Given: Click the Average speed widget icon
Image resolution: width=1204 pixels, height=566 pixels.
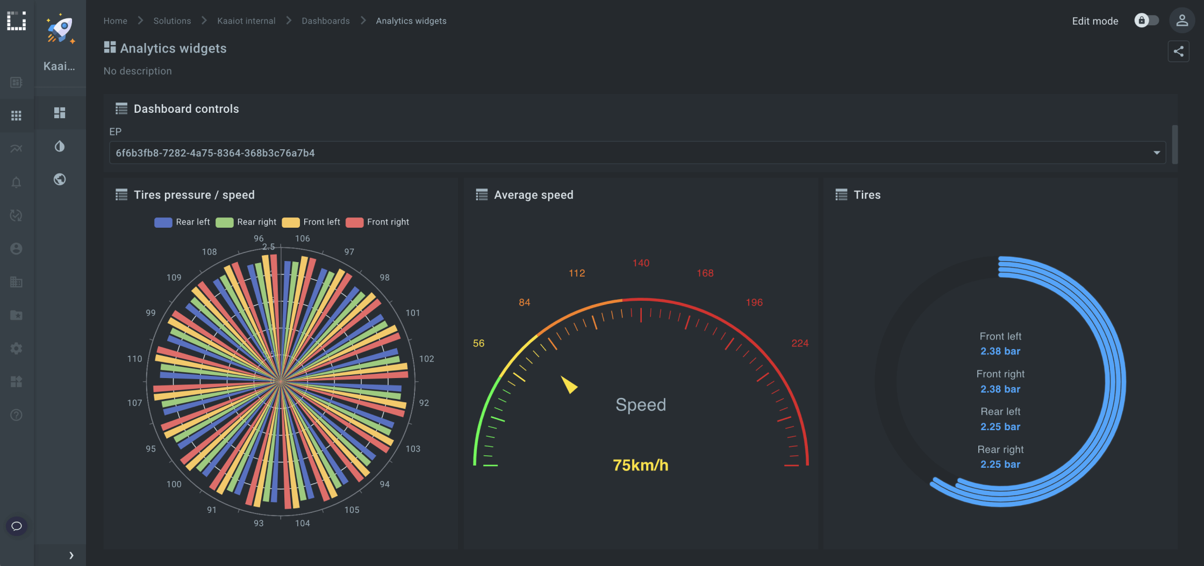Looking at the screenshot, I should [482, 194].
